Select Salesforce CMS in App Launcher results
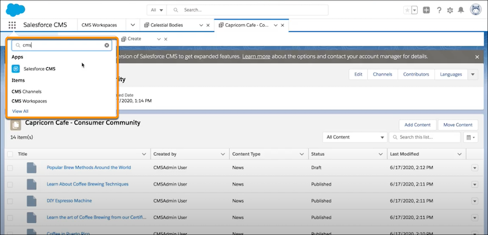The width and height of the screenshot is (488, 235). pos(40,69)
